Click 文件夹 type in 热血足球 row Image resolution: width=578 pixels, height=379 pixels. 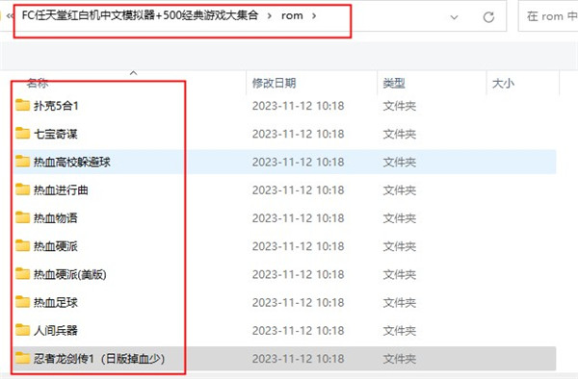pyautogui.click(x=399, y=302)
